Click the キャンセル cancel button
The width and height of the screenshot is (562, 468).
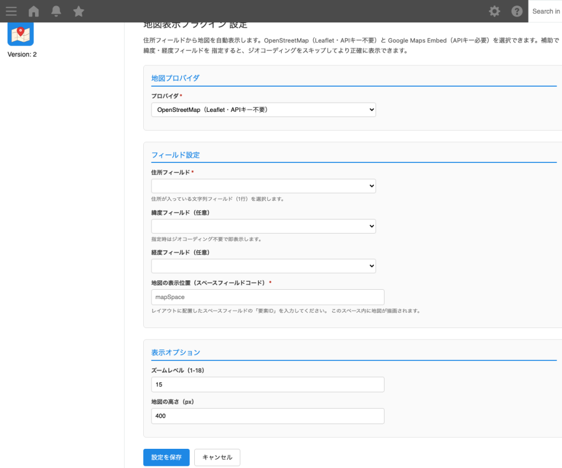(217, 457)
